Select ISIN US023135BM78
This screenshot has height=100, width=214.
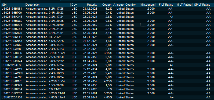coord(12,81)
